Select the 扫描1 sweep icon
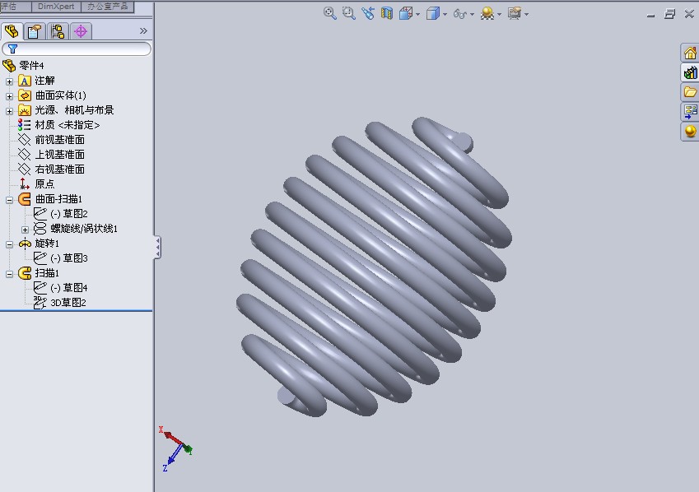This screenshot has width=699, height=492. pos(25,273)
